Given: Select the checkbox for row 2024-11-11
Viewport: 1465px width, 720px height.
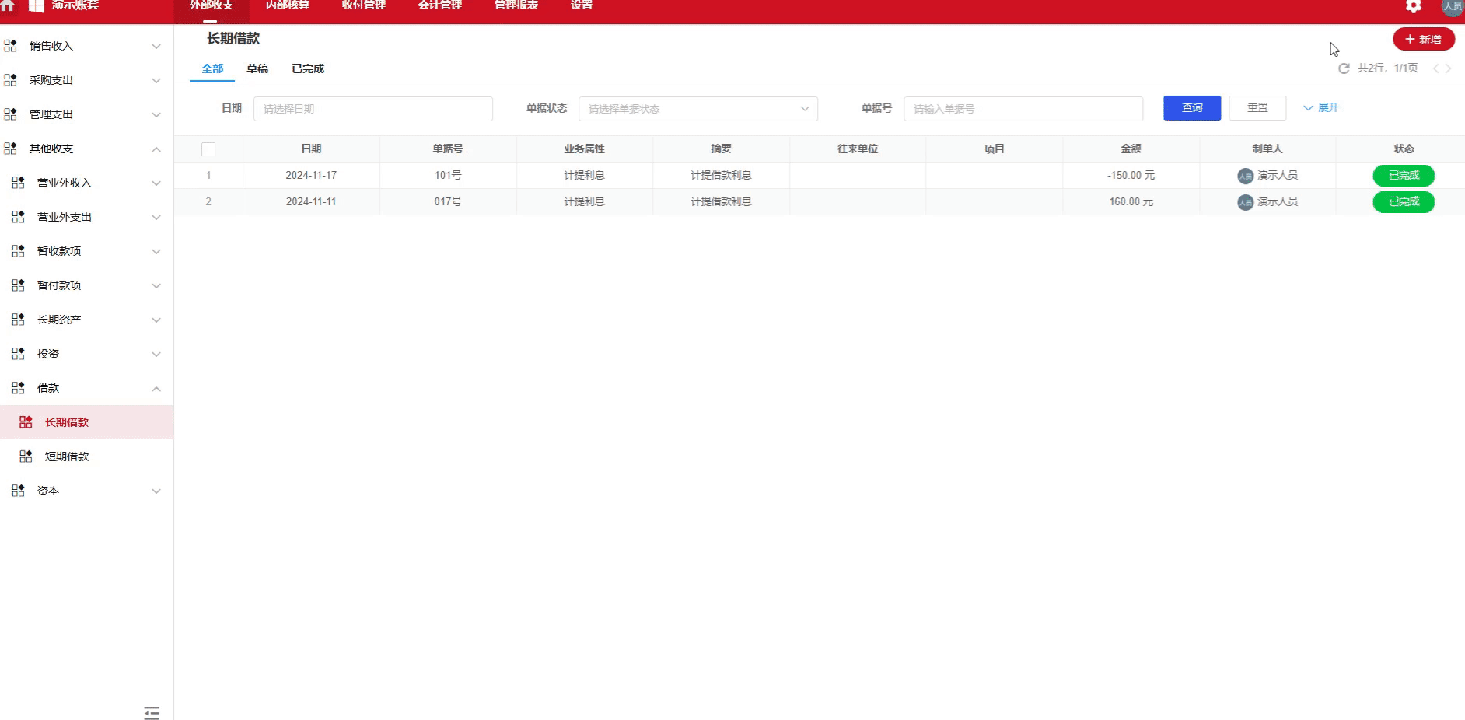Looking at the screenshot, I should pyautogui.click(x=208, y=201).
